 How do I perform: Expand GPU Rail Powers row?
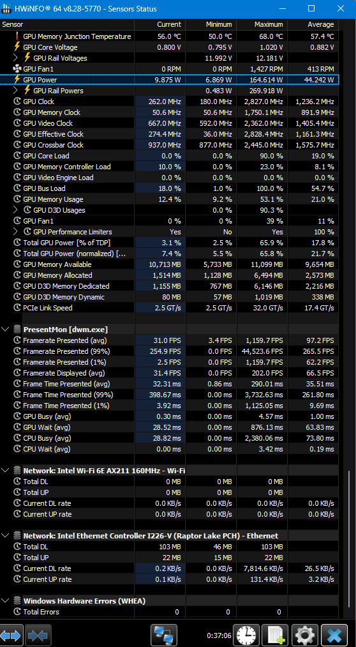click(16, 90)
